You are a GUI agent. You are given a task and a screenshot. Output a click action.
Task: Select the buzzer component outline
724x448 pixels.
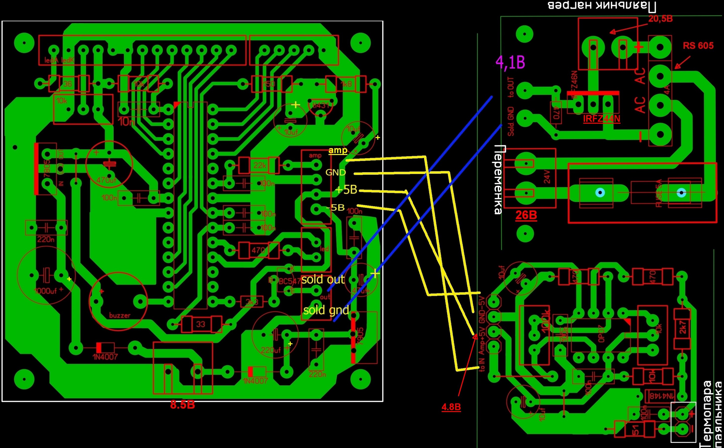[118, 302]
